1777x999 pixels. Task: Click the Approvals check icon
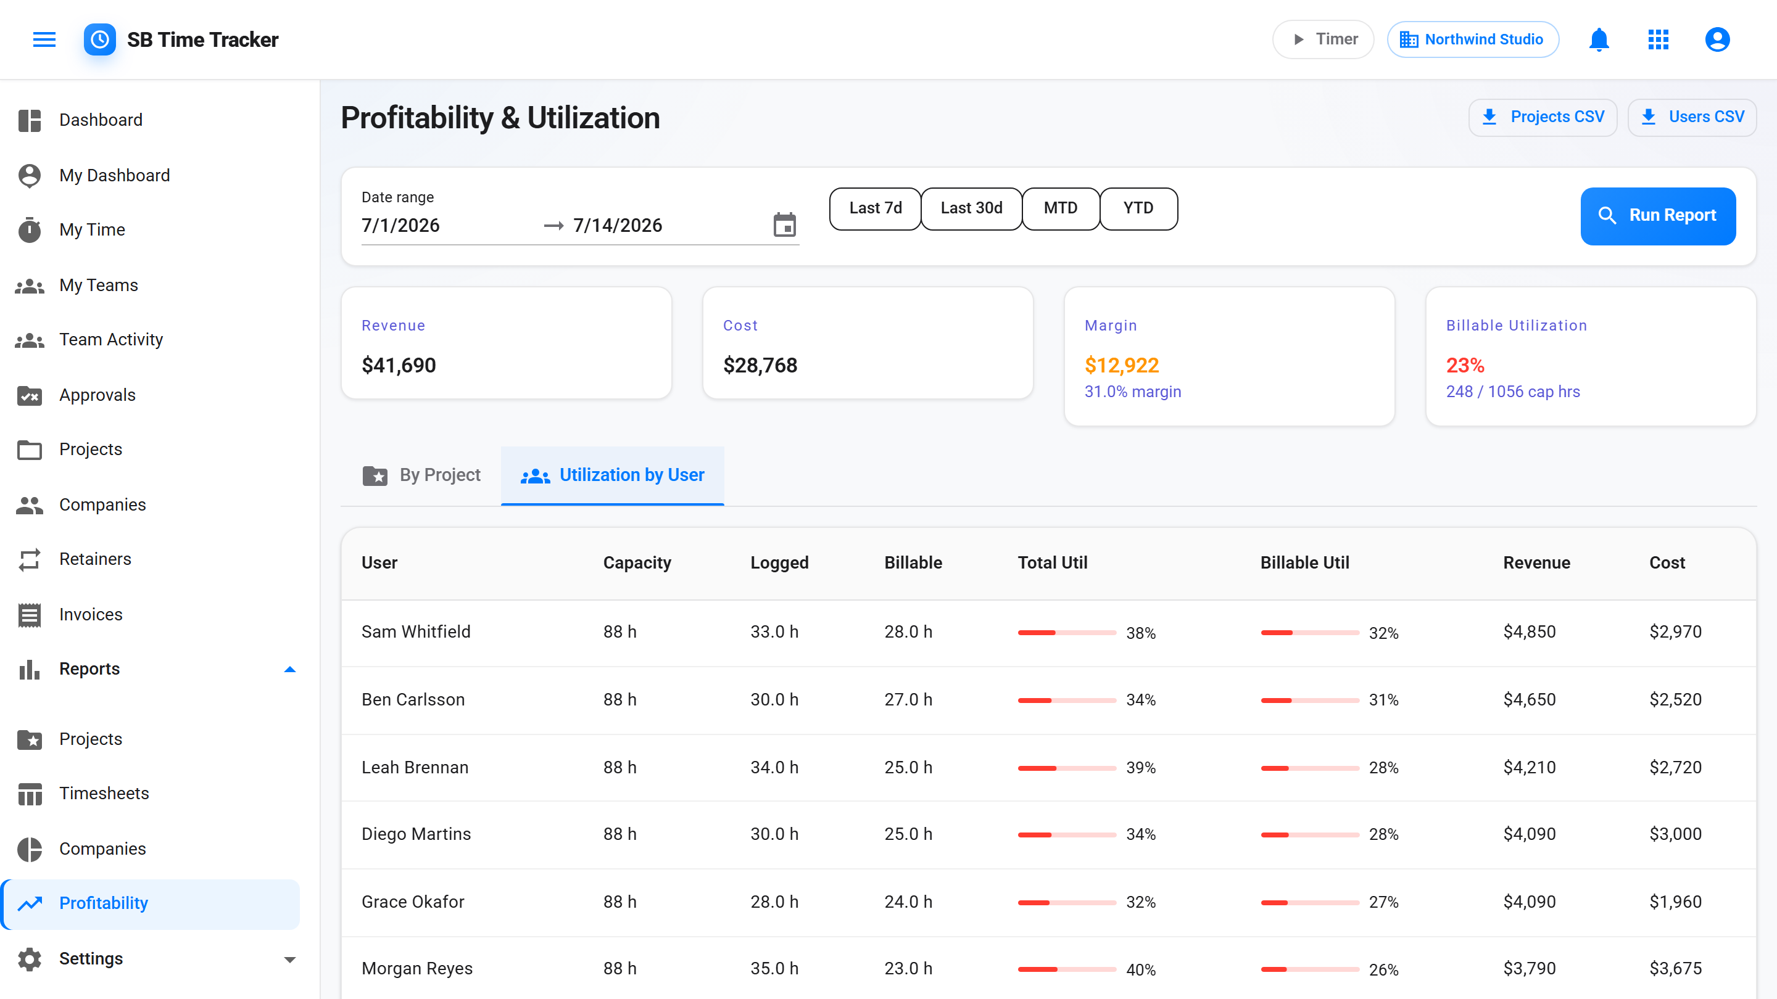(30, 395)
